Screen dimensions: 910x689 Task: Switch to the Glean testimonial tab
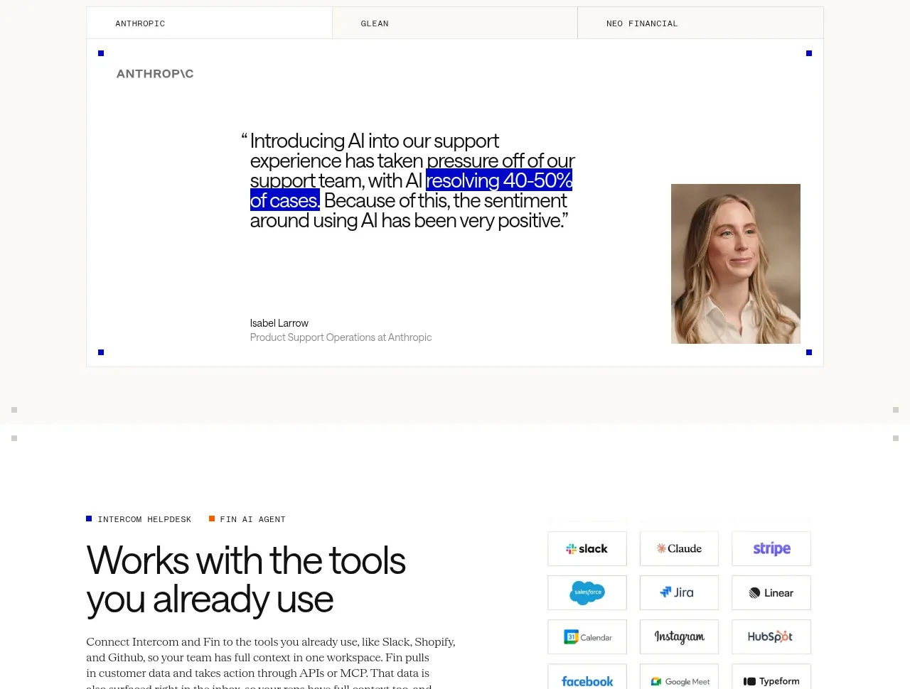click(455, 23)
